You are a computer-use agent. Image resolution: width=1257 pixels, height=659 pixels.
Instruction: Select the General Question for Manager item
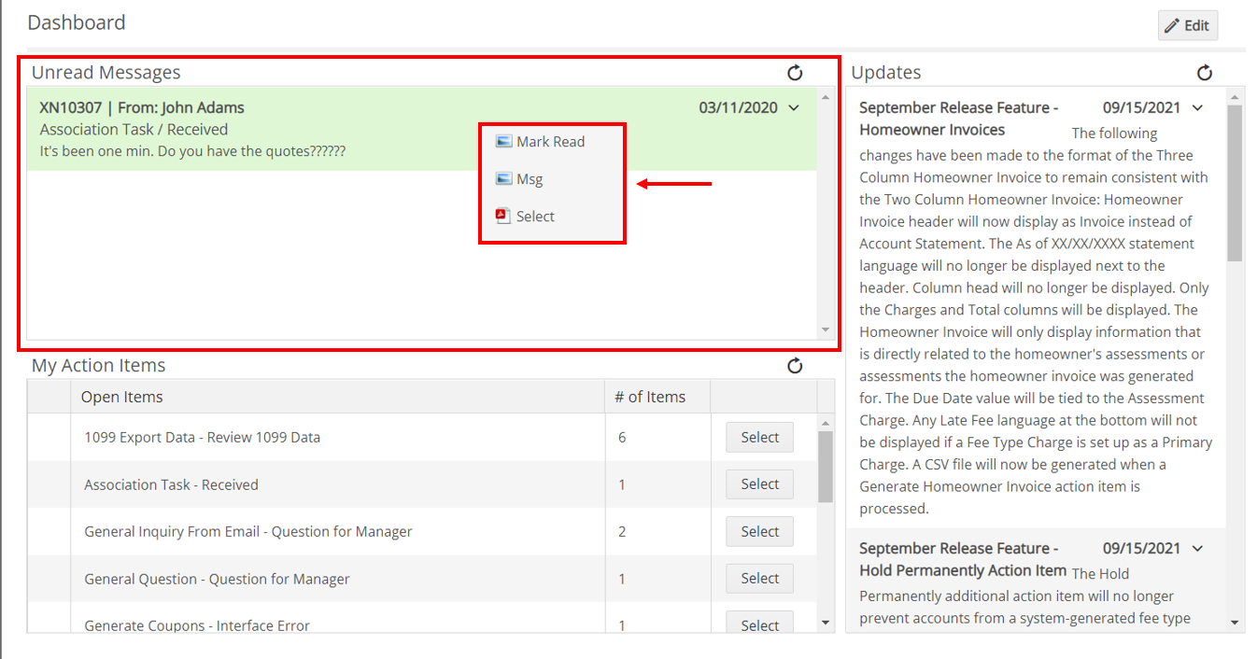click(x=759, y=579)
